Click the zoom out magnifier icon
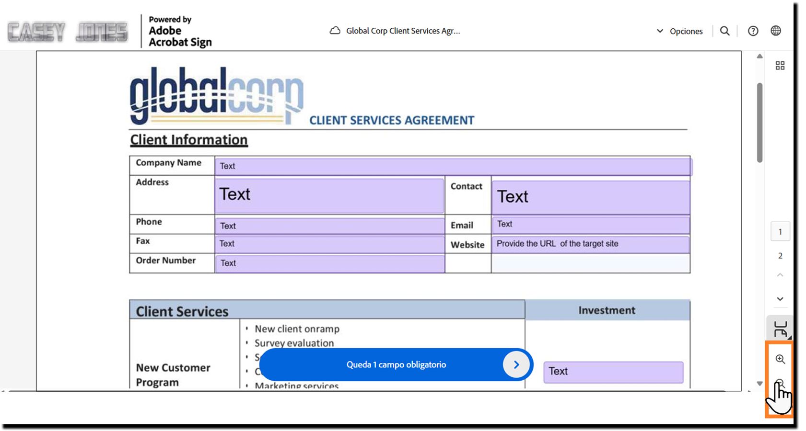This screenshot has width=806, height=431. pos(780,383)
